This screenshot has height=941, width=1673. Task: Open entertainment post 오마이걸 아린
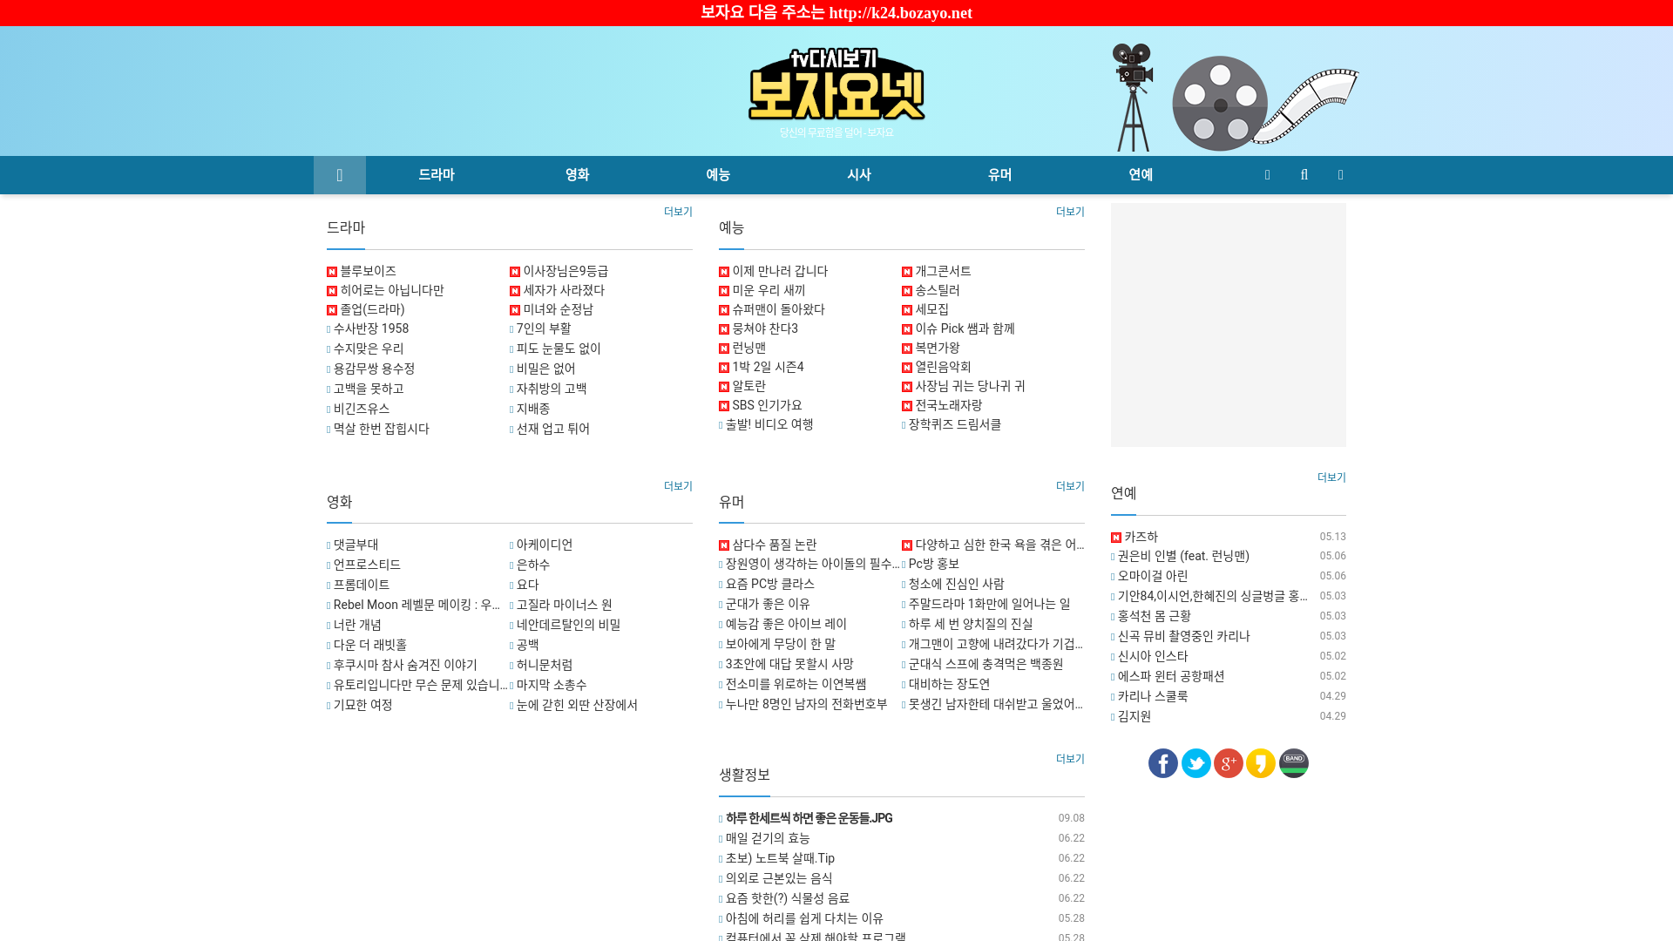coord(1153,576)
